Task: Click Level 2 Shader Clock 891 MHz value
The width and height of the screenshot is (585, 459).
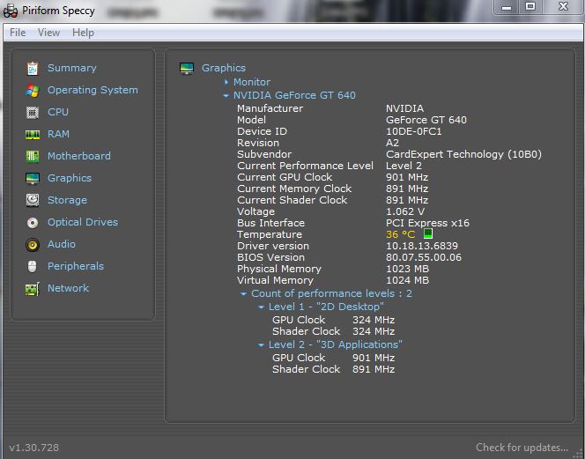Action: pos(374,369)
